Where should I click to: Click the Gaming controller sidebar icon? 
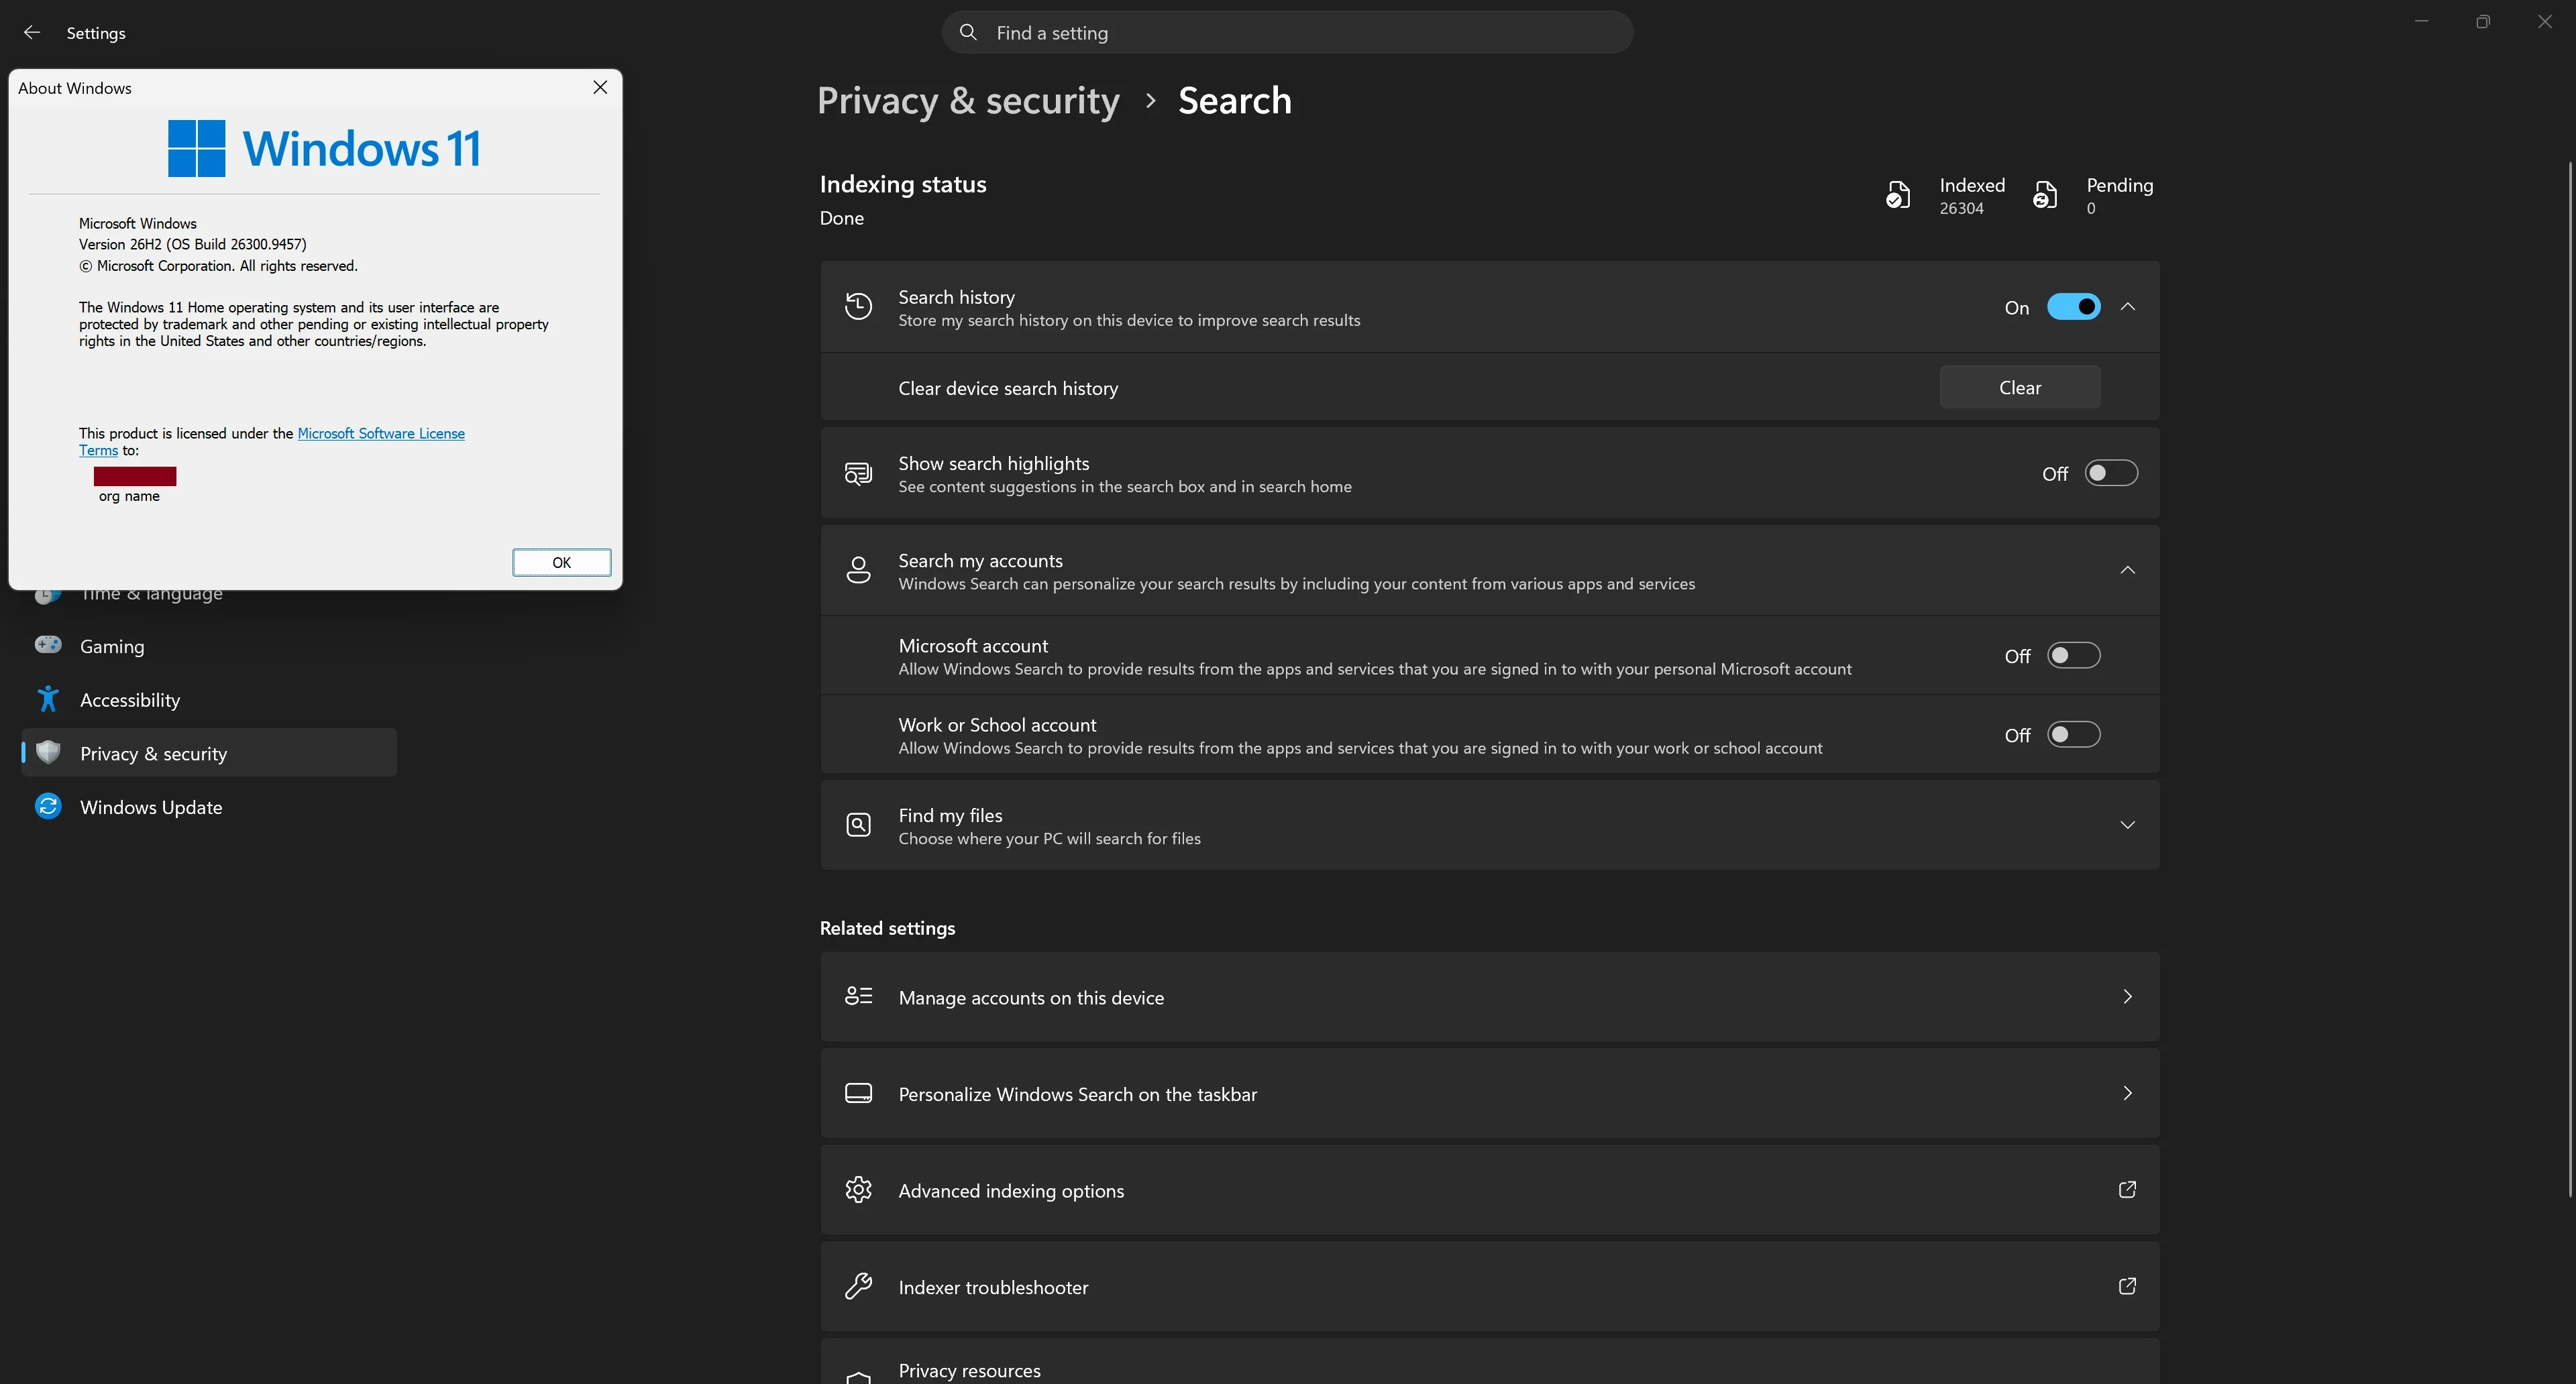click(x=48, y=646)
